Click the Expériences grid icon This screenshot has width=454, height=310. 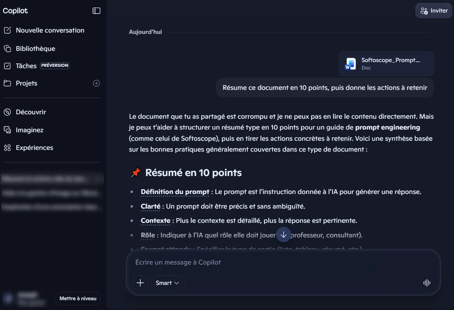[7, 148]
